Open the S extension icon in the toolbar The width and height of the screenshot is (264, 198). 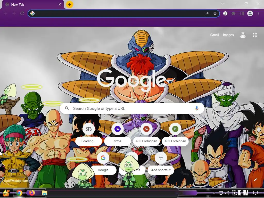(225, 13)
